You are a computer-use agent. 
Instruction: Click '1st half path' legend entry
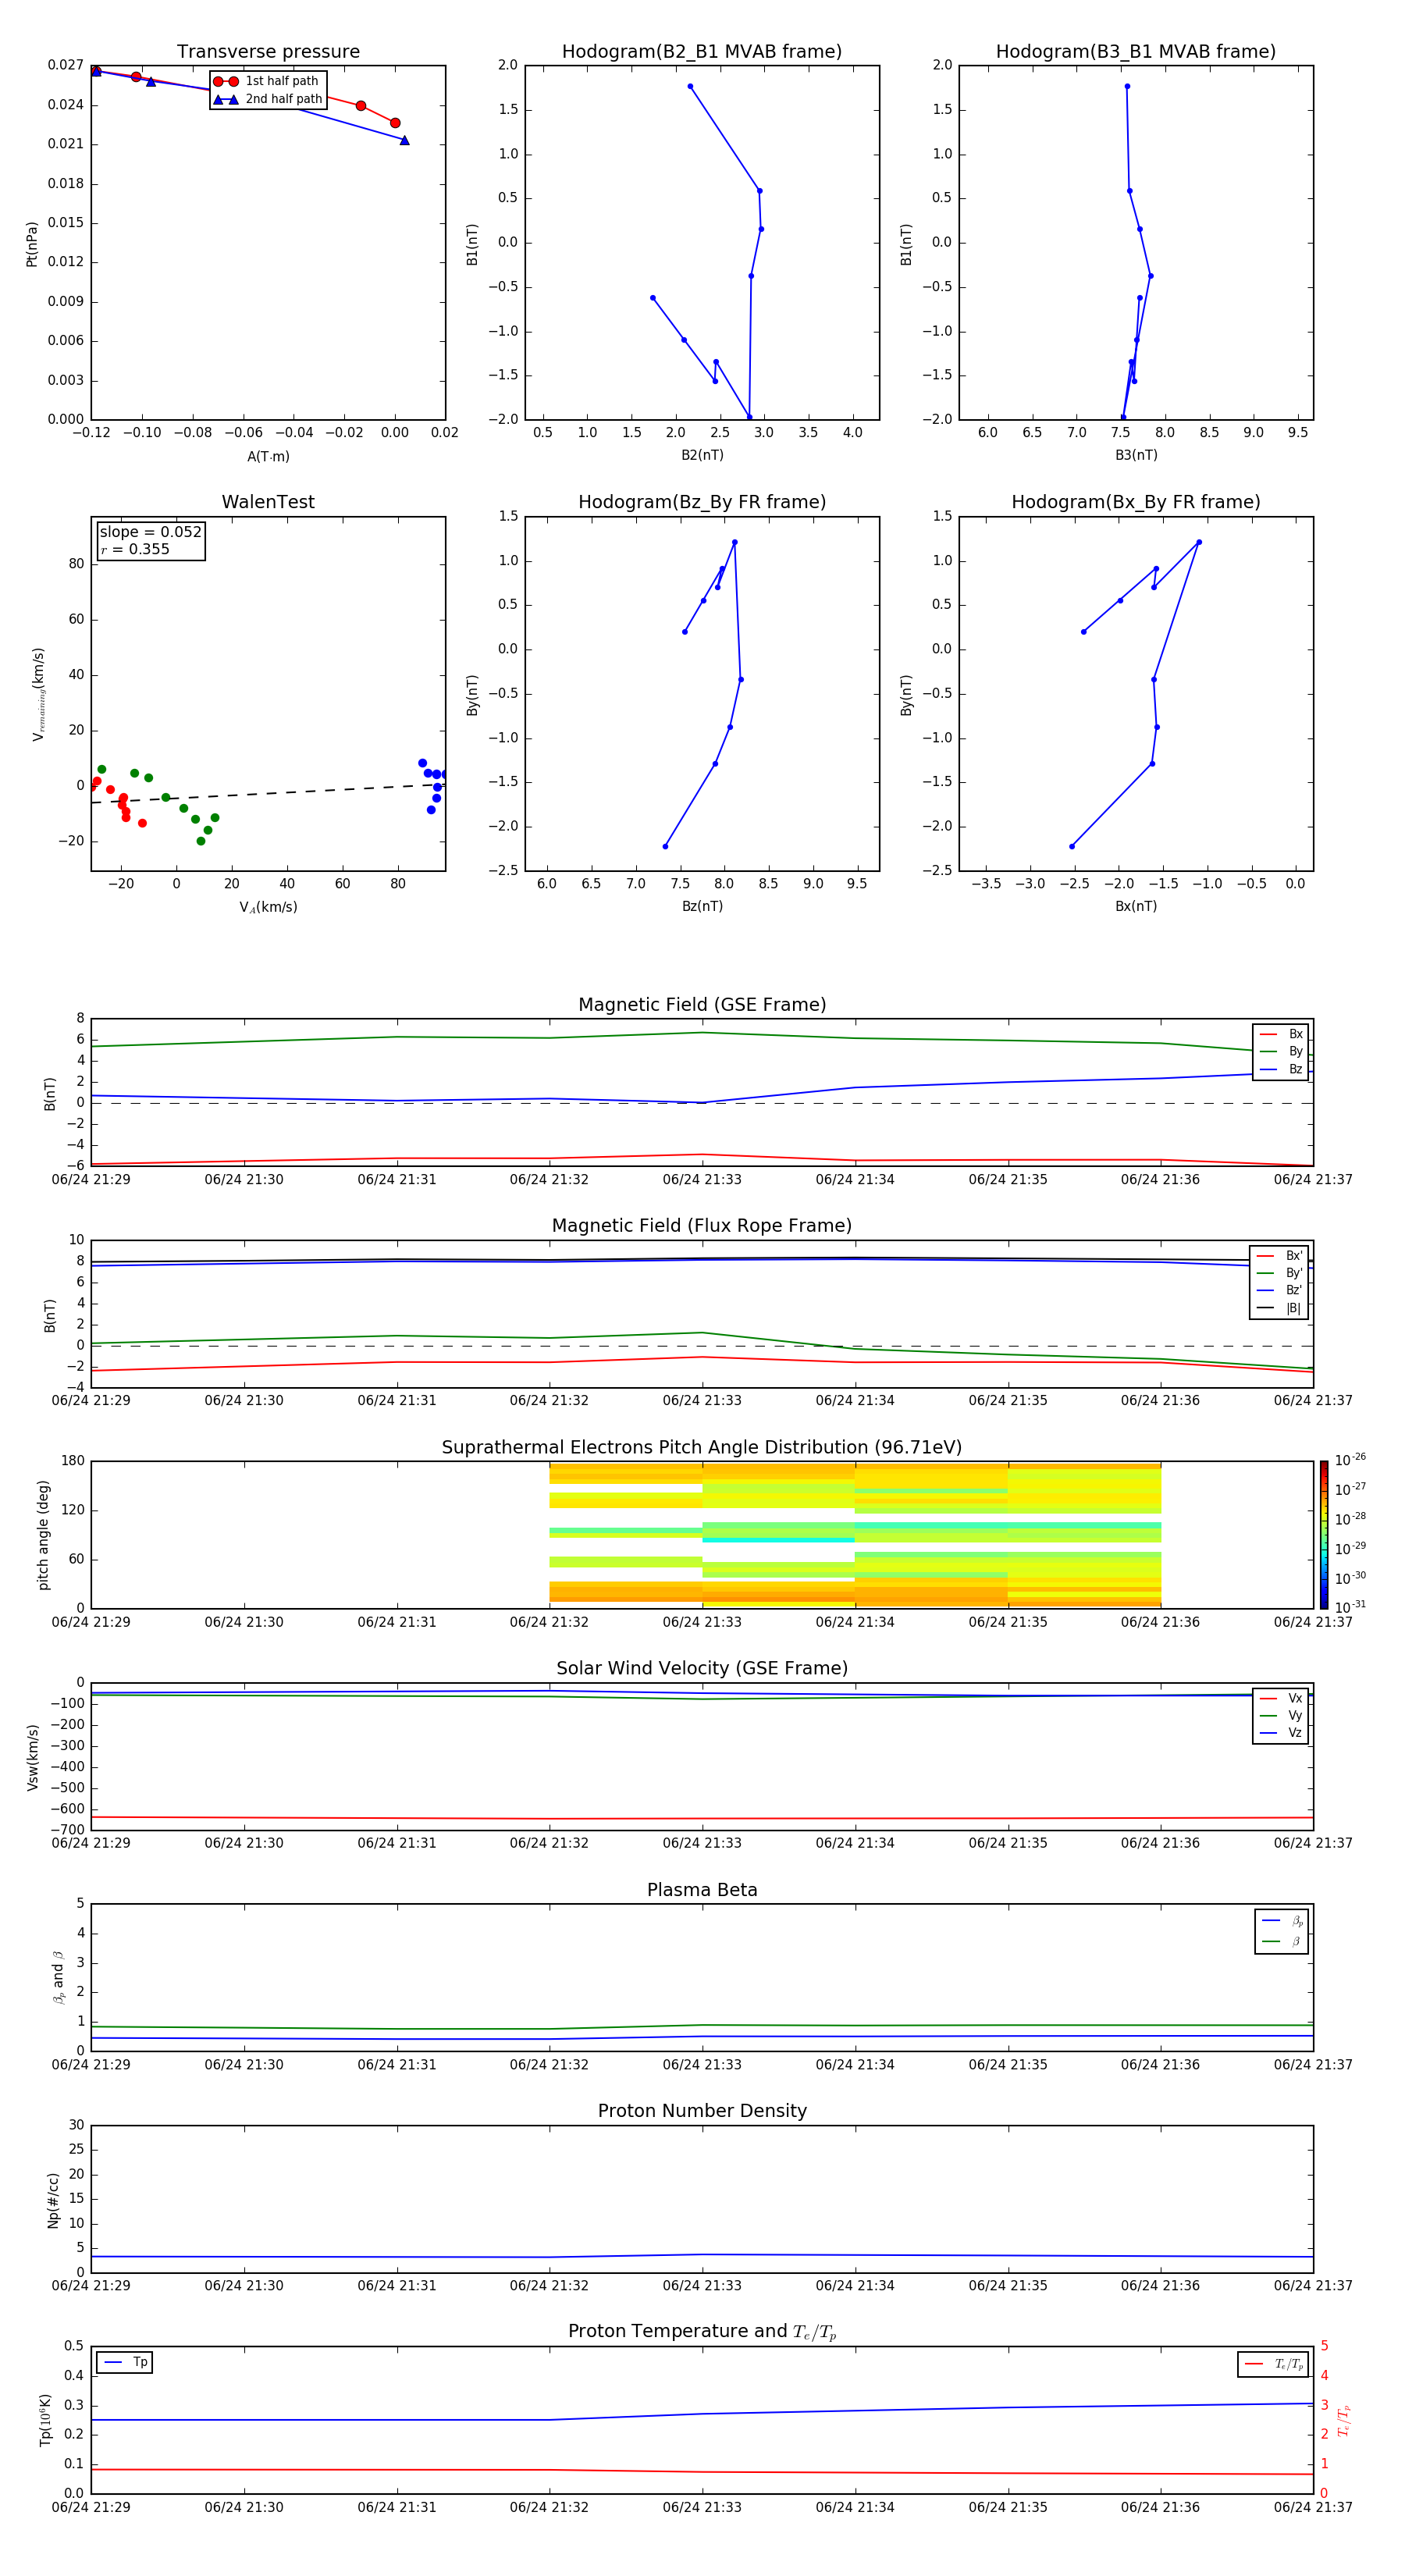pos(266,81)
